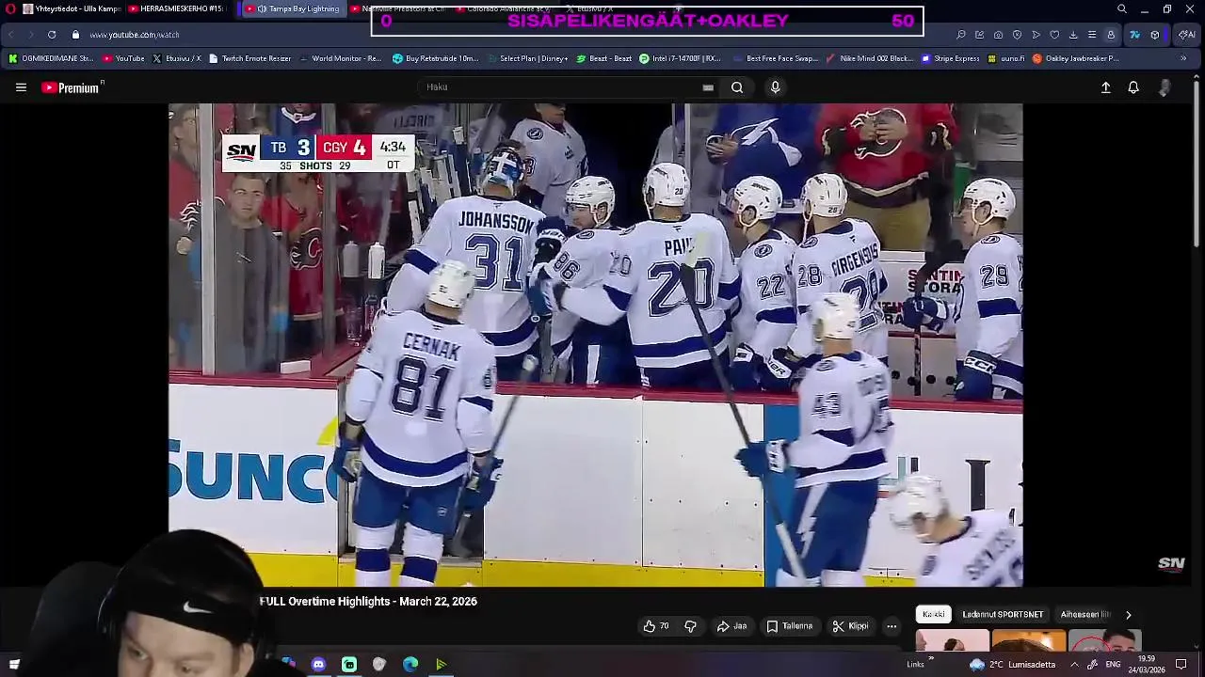Open the Beazt - Beazt bookmark

tap(603, 58)
